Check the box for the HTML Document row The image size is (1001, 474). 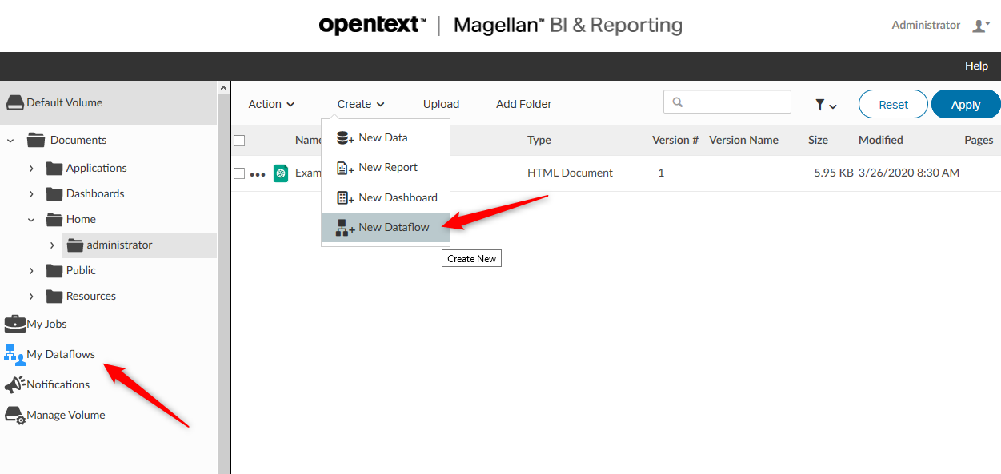point(239,173)
